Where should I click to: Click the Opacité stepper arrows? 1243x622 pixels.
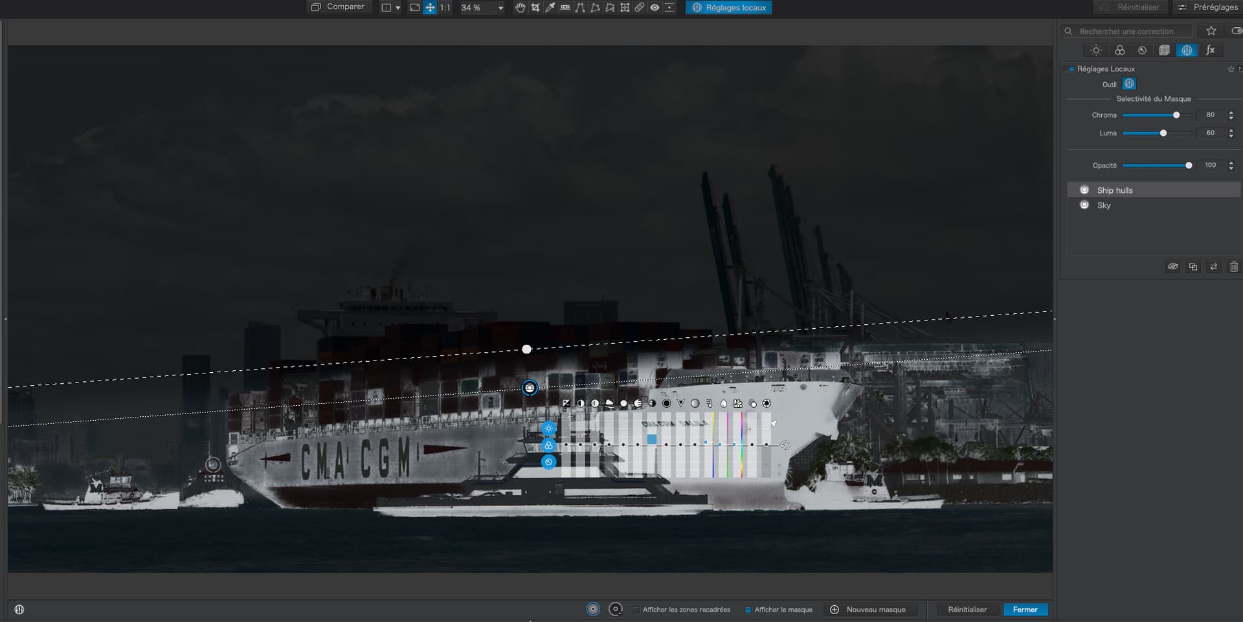click(1231, 166)
